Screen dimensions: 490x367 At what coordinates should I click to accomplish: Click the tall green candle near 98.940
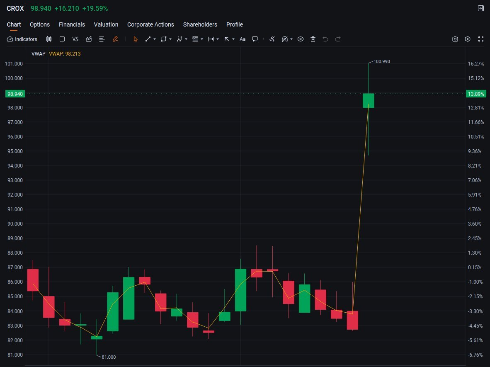click(369, 101)
